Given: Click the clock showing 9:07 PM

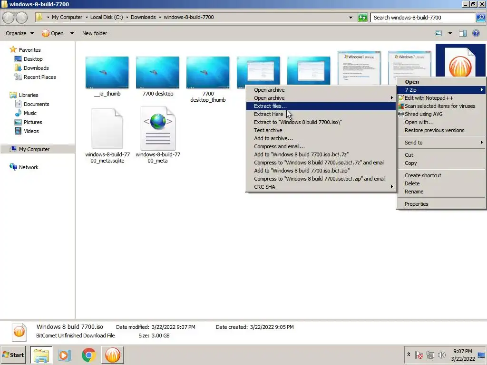Looking at the screenshot, I should 462,351.
